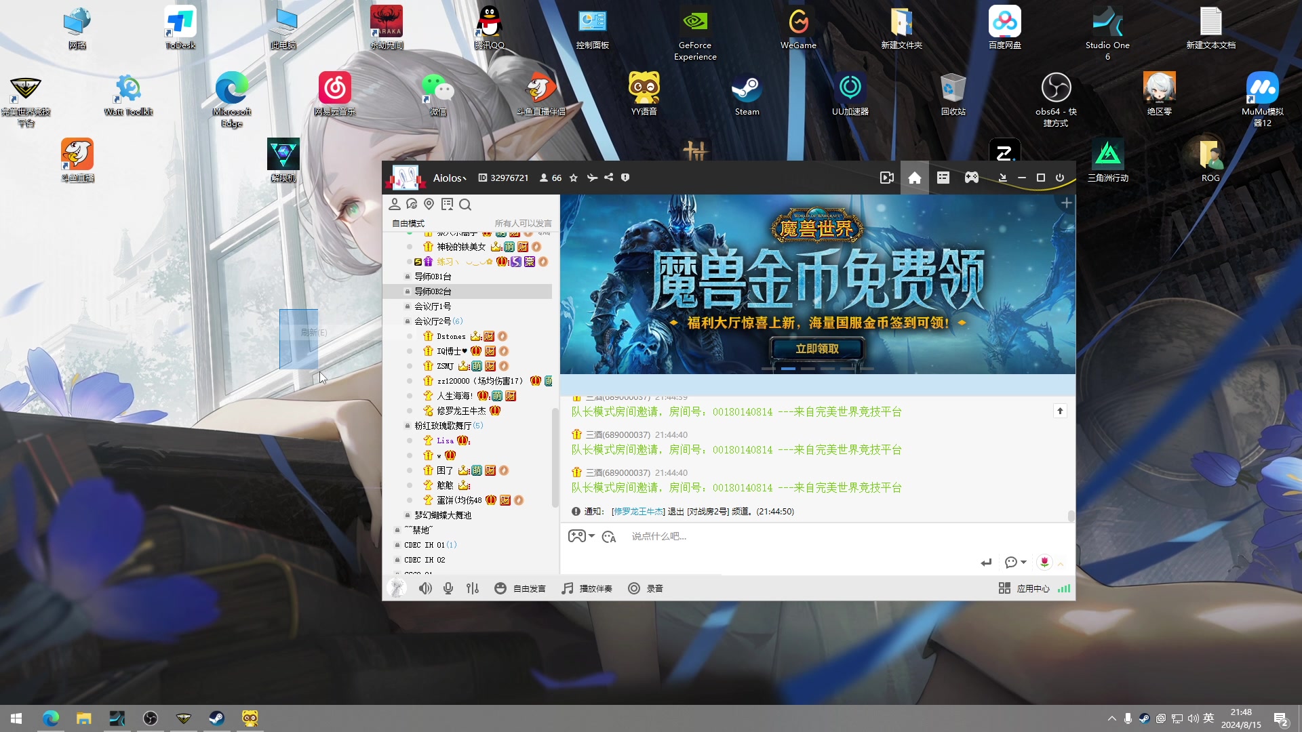
Task: Collapse the 会议厅2号 channel group
Action: tap(408, 321)
